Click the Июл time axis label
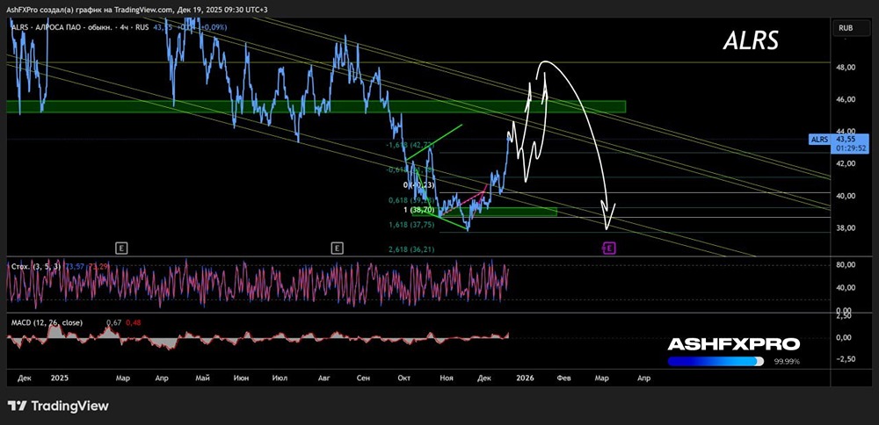This screenshot has width=879, height=425. point(280,378)
